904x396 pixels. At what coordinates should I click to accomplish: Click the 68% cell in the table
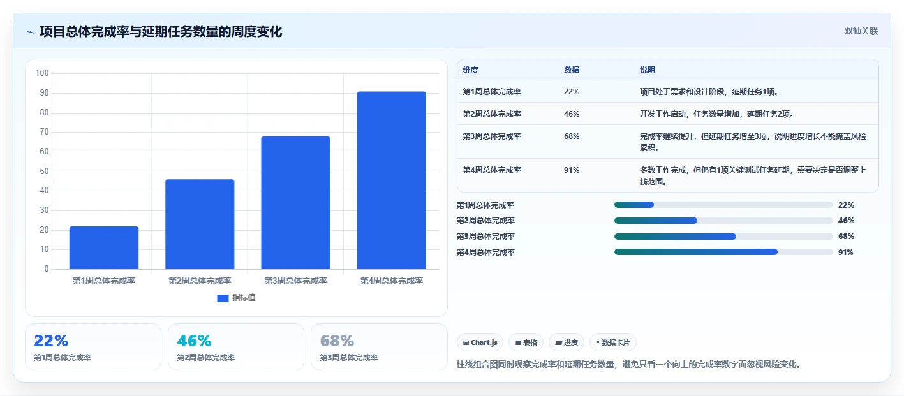click(x=572, y=136)
